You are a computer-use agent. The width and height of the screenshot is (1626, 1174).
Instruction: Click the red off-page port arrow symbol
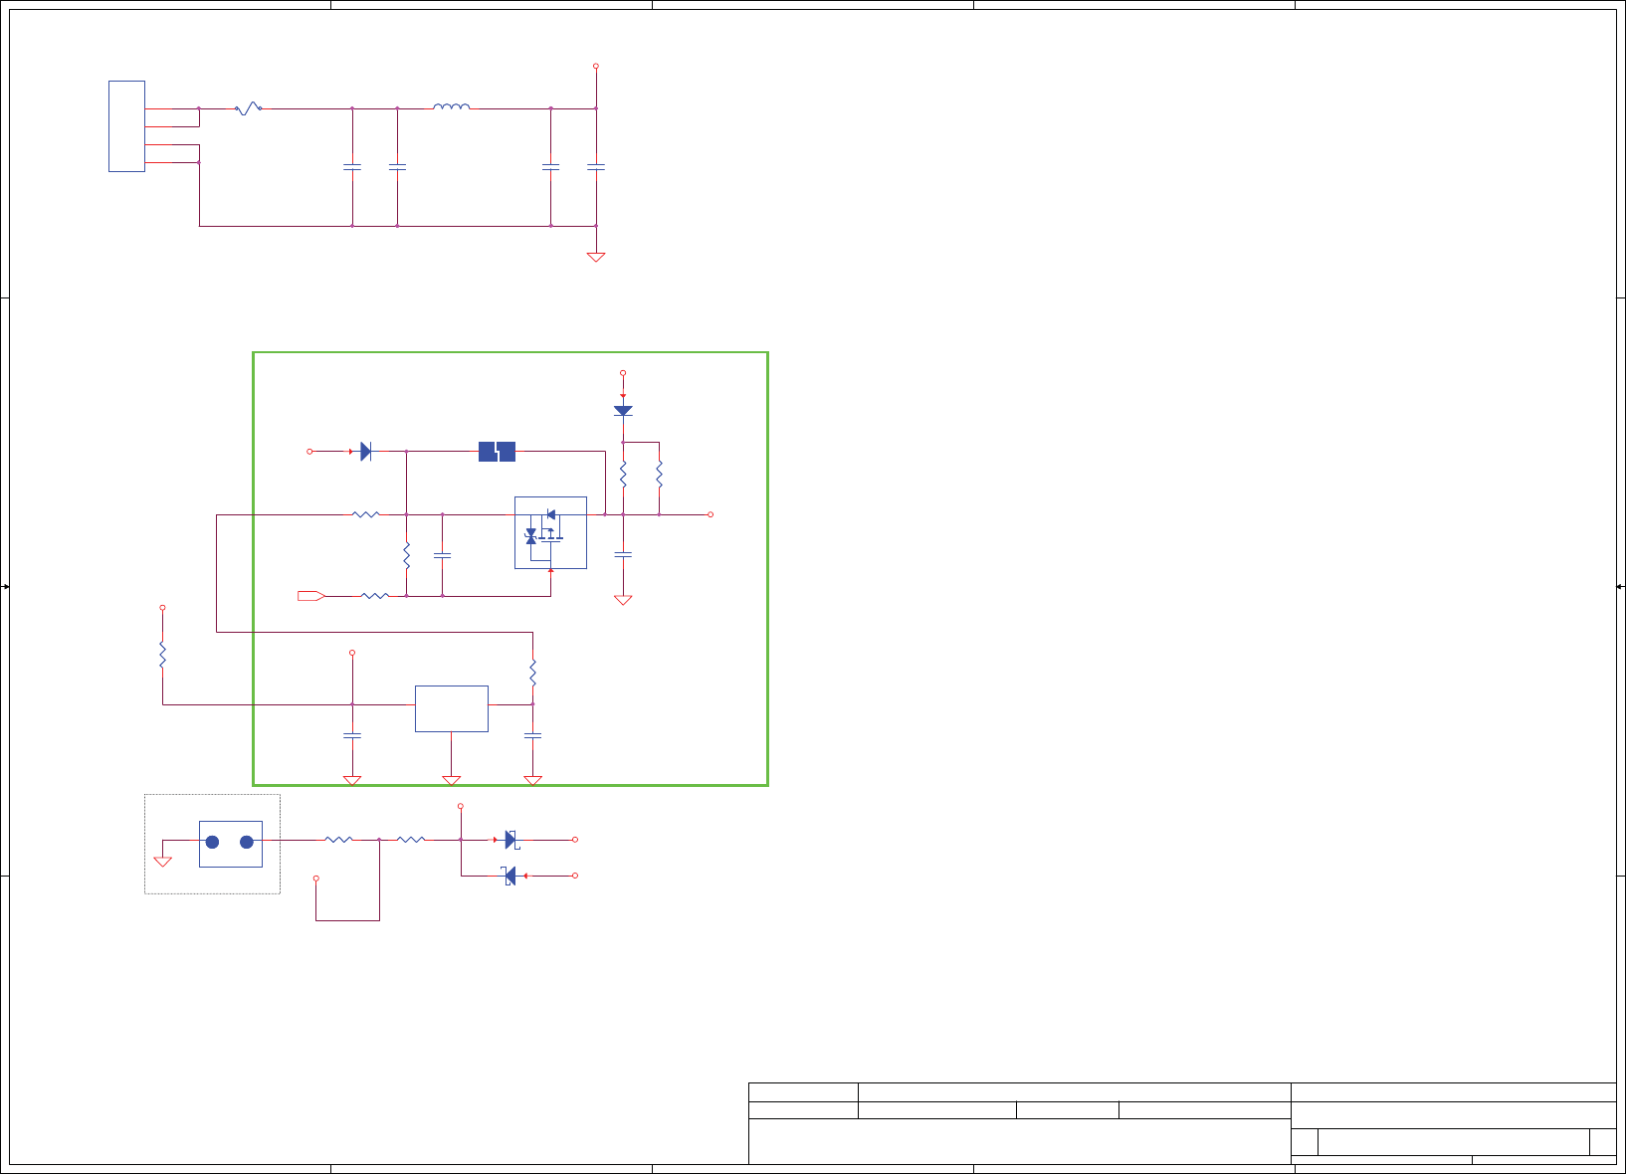click(311, 596)
